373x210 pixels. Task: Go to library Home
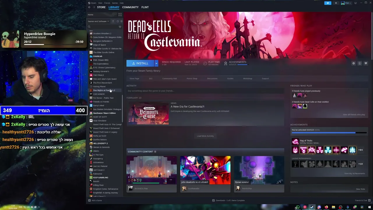(91, 15)
